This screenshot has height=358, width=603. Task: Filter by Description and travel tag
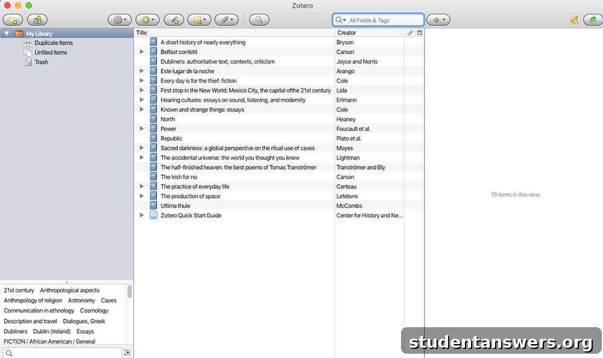click(x=30, y=321)
